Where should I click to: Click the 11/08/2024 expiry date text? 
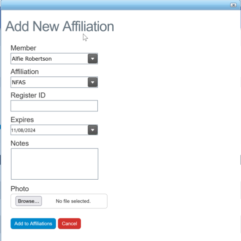point(23,130)
